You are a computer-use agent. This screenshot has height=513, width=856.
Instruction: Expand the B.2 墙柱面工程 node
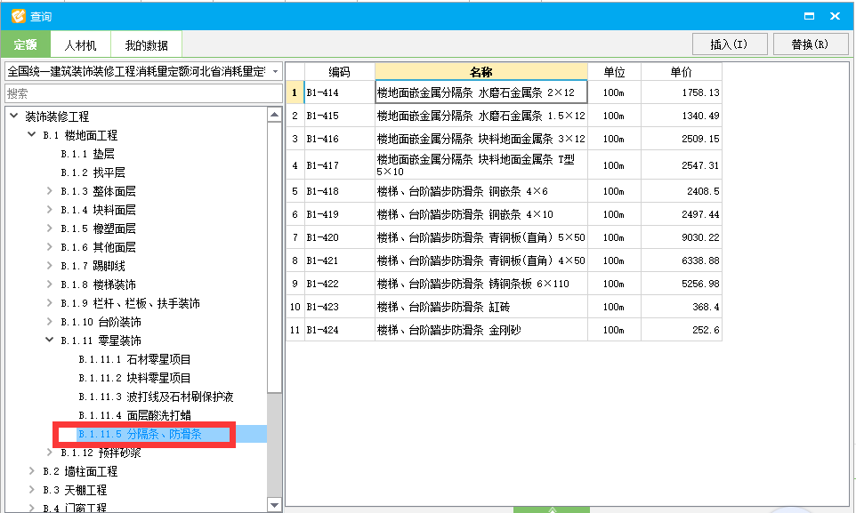point(32,470)
